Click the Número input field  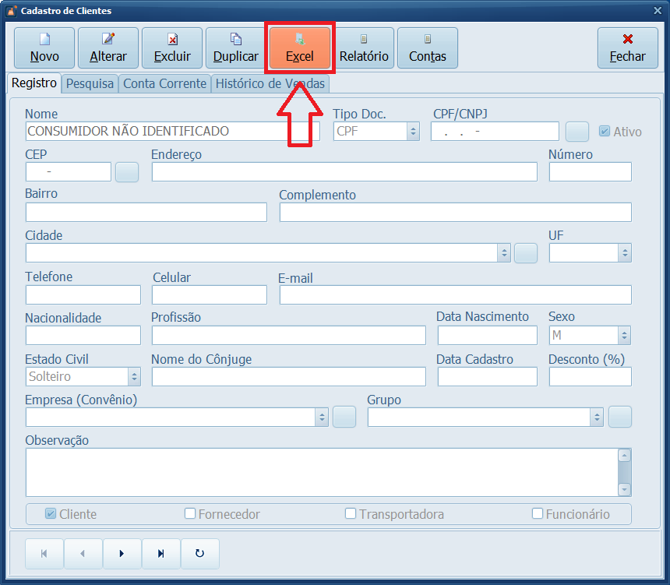(x=590, y=172)
